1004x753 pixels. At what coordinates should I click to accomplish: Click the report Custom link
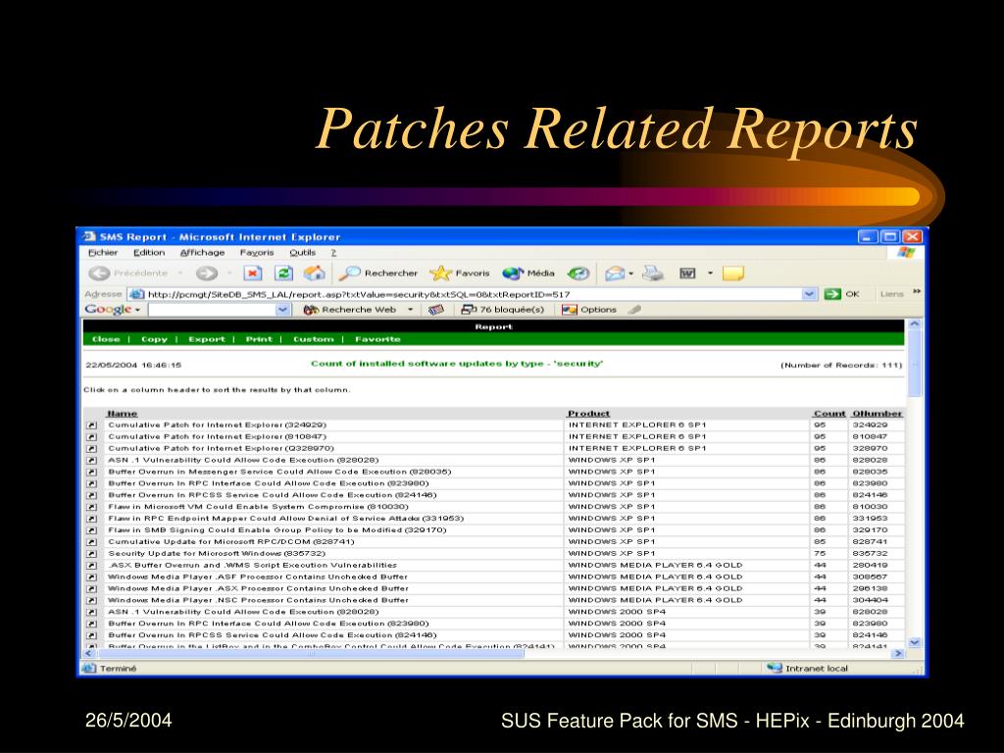click(313, 339)
